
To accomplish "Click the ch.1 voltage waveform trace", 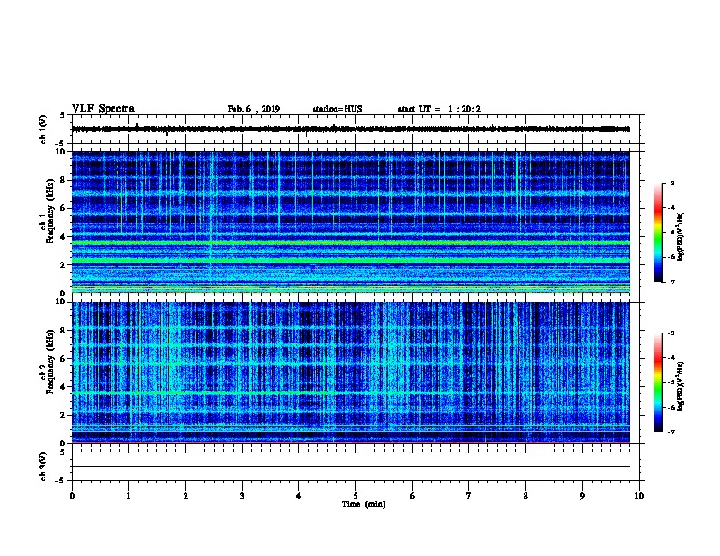I will click(x=351, y=129).
